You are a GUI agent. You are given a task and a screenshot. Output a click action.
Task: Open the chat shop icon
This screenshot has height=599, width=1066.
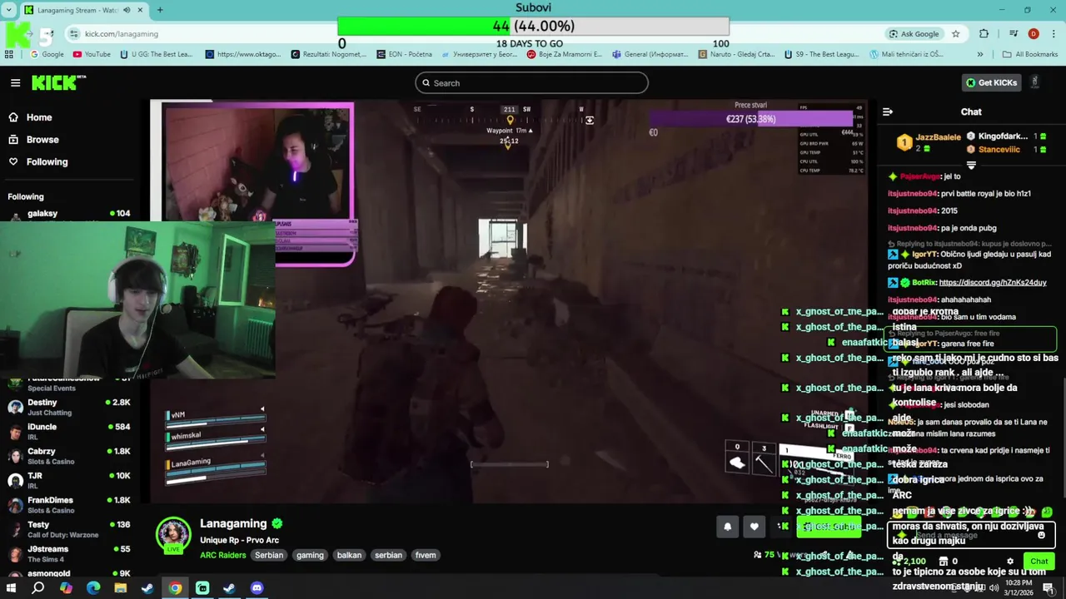[x=944, y=562]
